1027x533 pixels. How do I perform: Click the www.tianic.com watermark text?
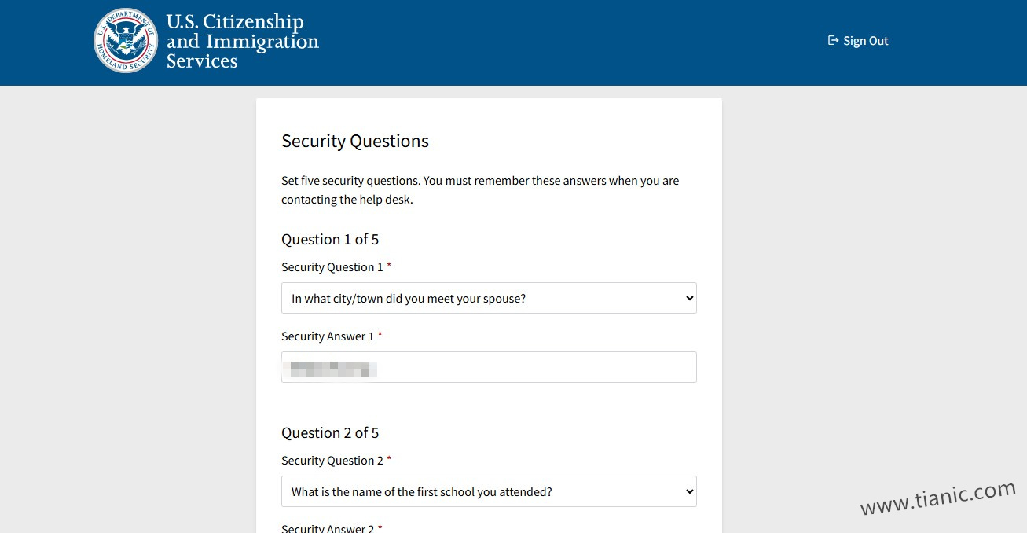click(x=938, y=498)
